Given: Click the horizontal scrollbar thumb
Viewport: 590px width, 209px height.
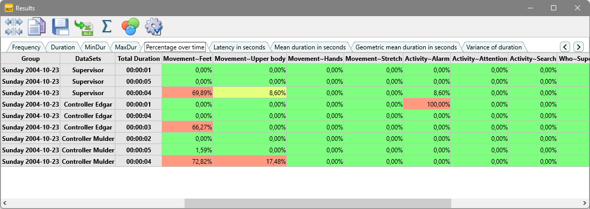Looking at the screenshot, I should coord(318,203).
